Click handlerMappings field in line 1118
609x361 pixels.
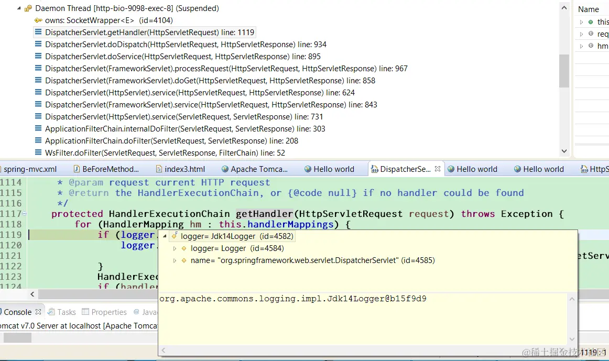click(x=290, y=224)
